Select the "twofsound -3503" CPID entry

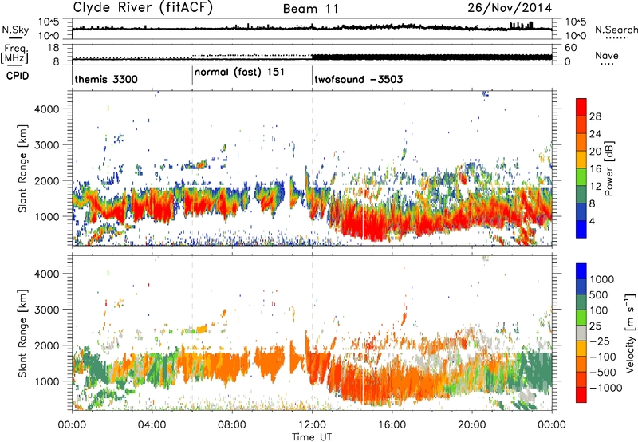coord(358,79)
